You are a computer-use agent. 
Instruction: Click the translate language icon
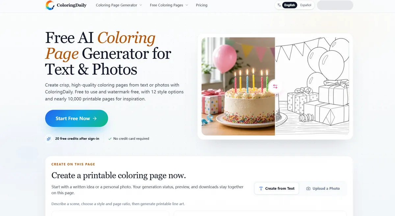point(279,5)
